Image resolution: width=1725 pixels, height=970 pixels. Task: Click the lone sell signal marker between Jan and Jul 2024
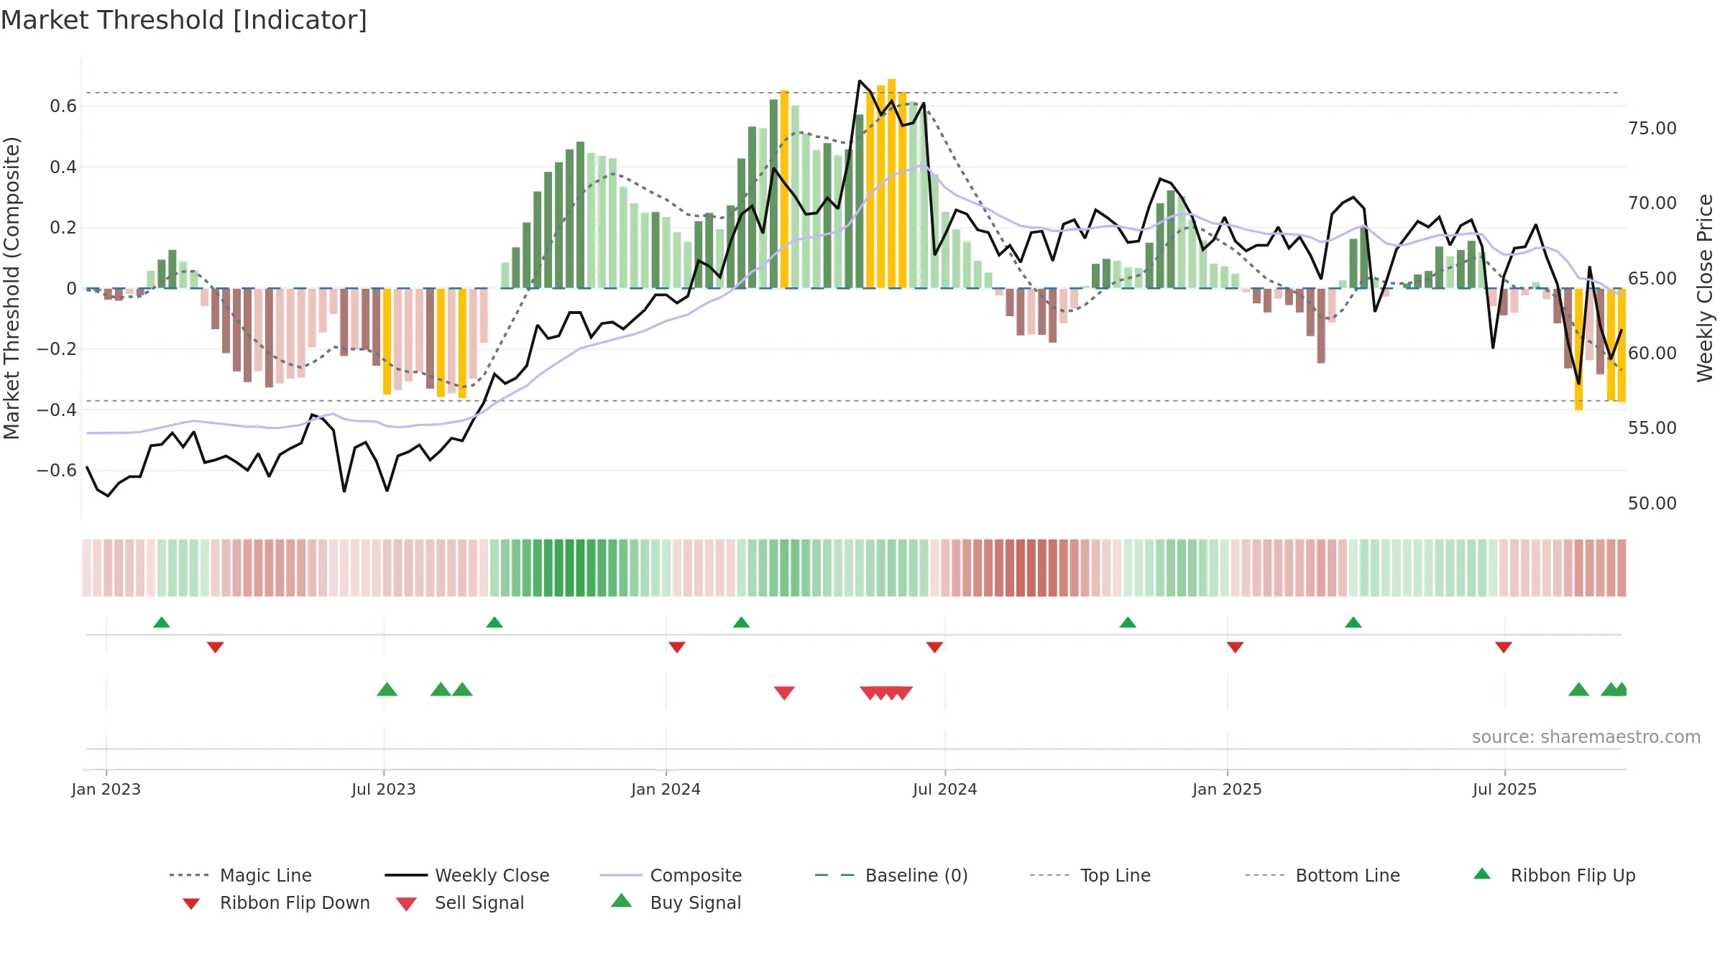pyautogui.click(x=784, y=693)
